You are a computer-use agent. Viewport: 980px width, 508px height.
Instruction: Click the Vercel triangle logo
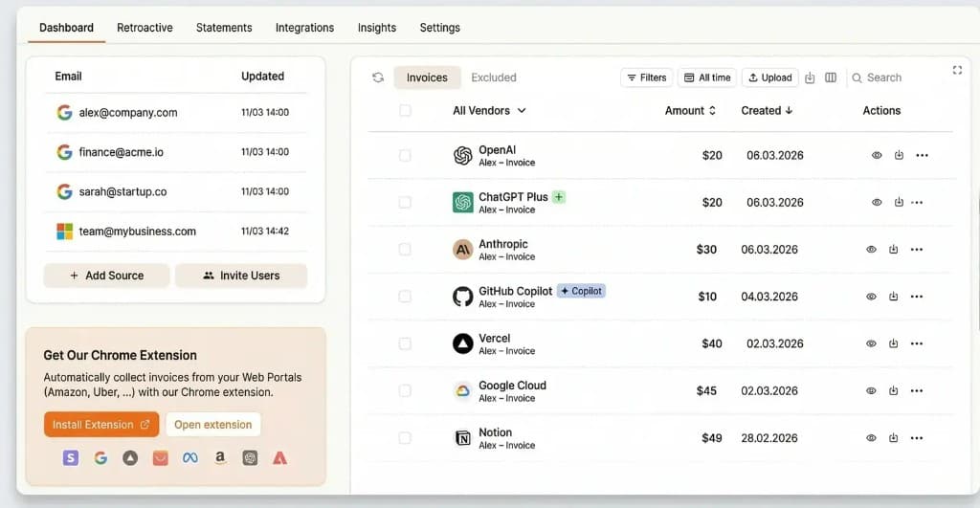coord(462,343)
